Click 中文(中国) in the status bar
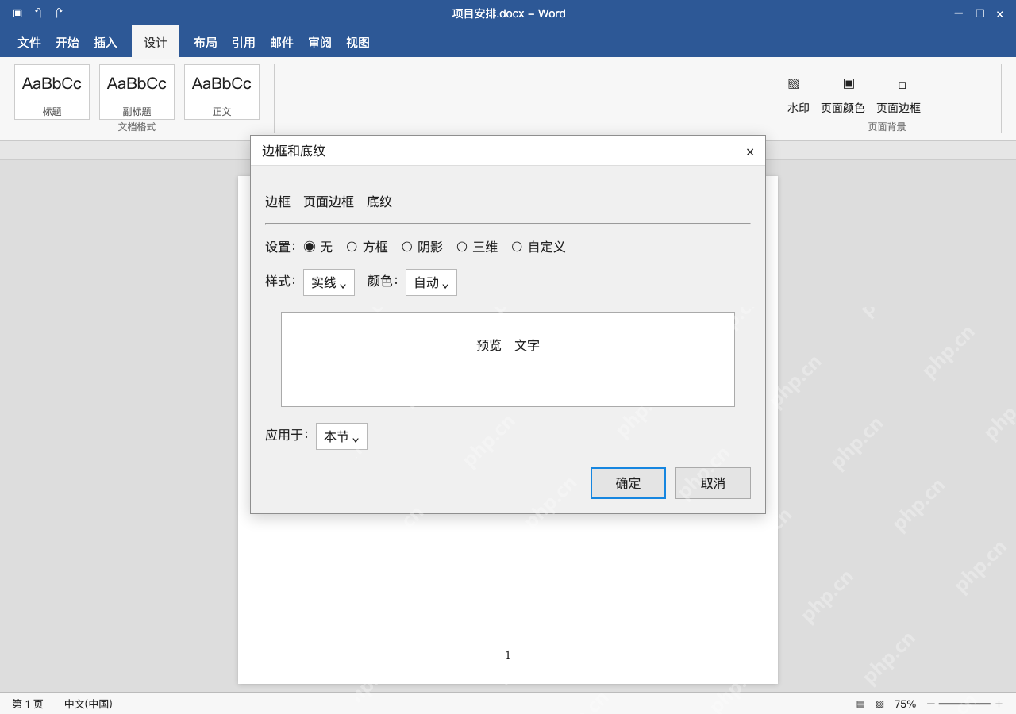The height and width of the screenshot is (714, 1016). (x=88, y=704)
